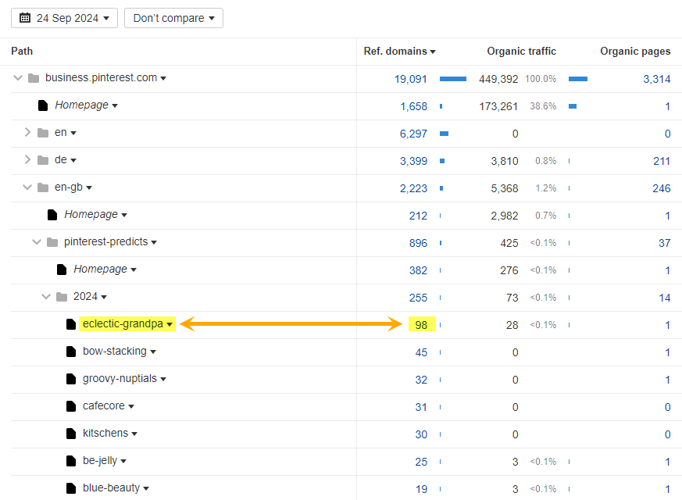
Task: Collapse the business.pinterest.com tree node
Action: click(17, 77)
